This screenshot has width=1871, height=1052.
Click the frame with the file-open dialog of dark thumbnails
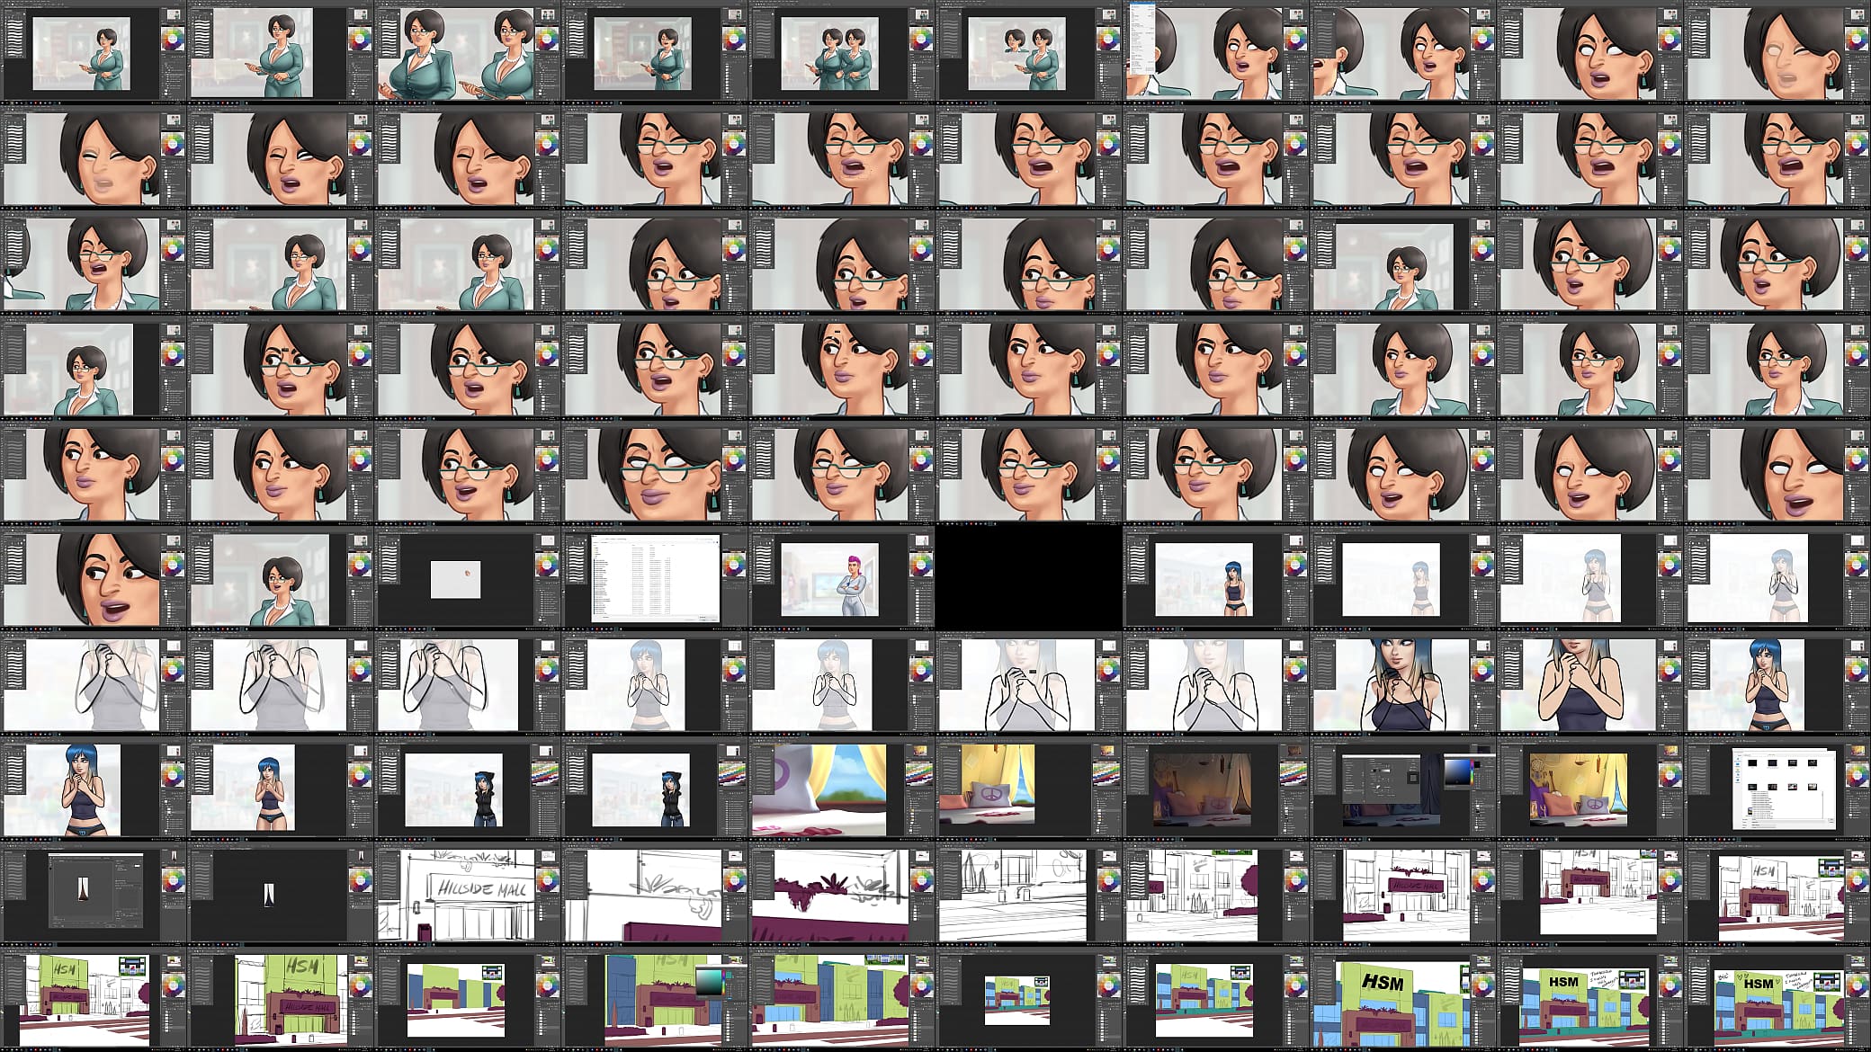[1777, 788]
